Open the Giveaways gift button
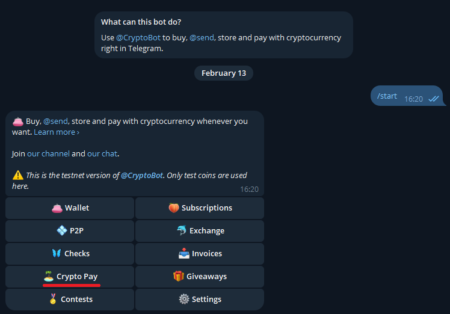Screen dimensions: 450x314 pos(200,277)
